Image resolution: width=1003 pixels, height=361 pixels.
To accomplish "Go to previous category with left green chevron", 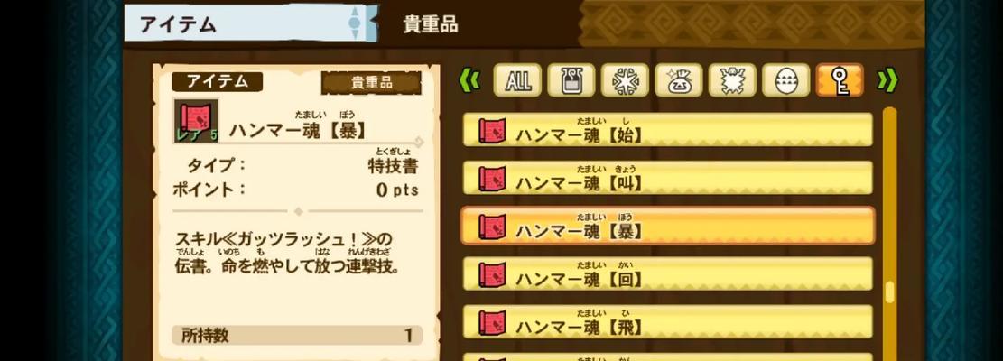I will 469,80.
